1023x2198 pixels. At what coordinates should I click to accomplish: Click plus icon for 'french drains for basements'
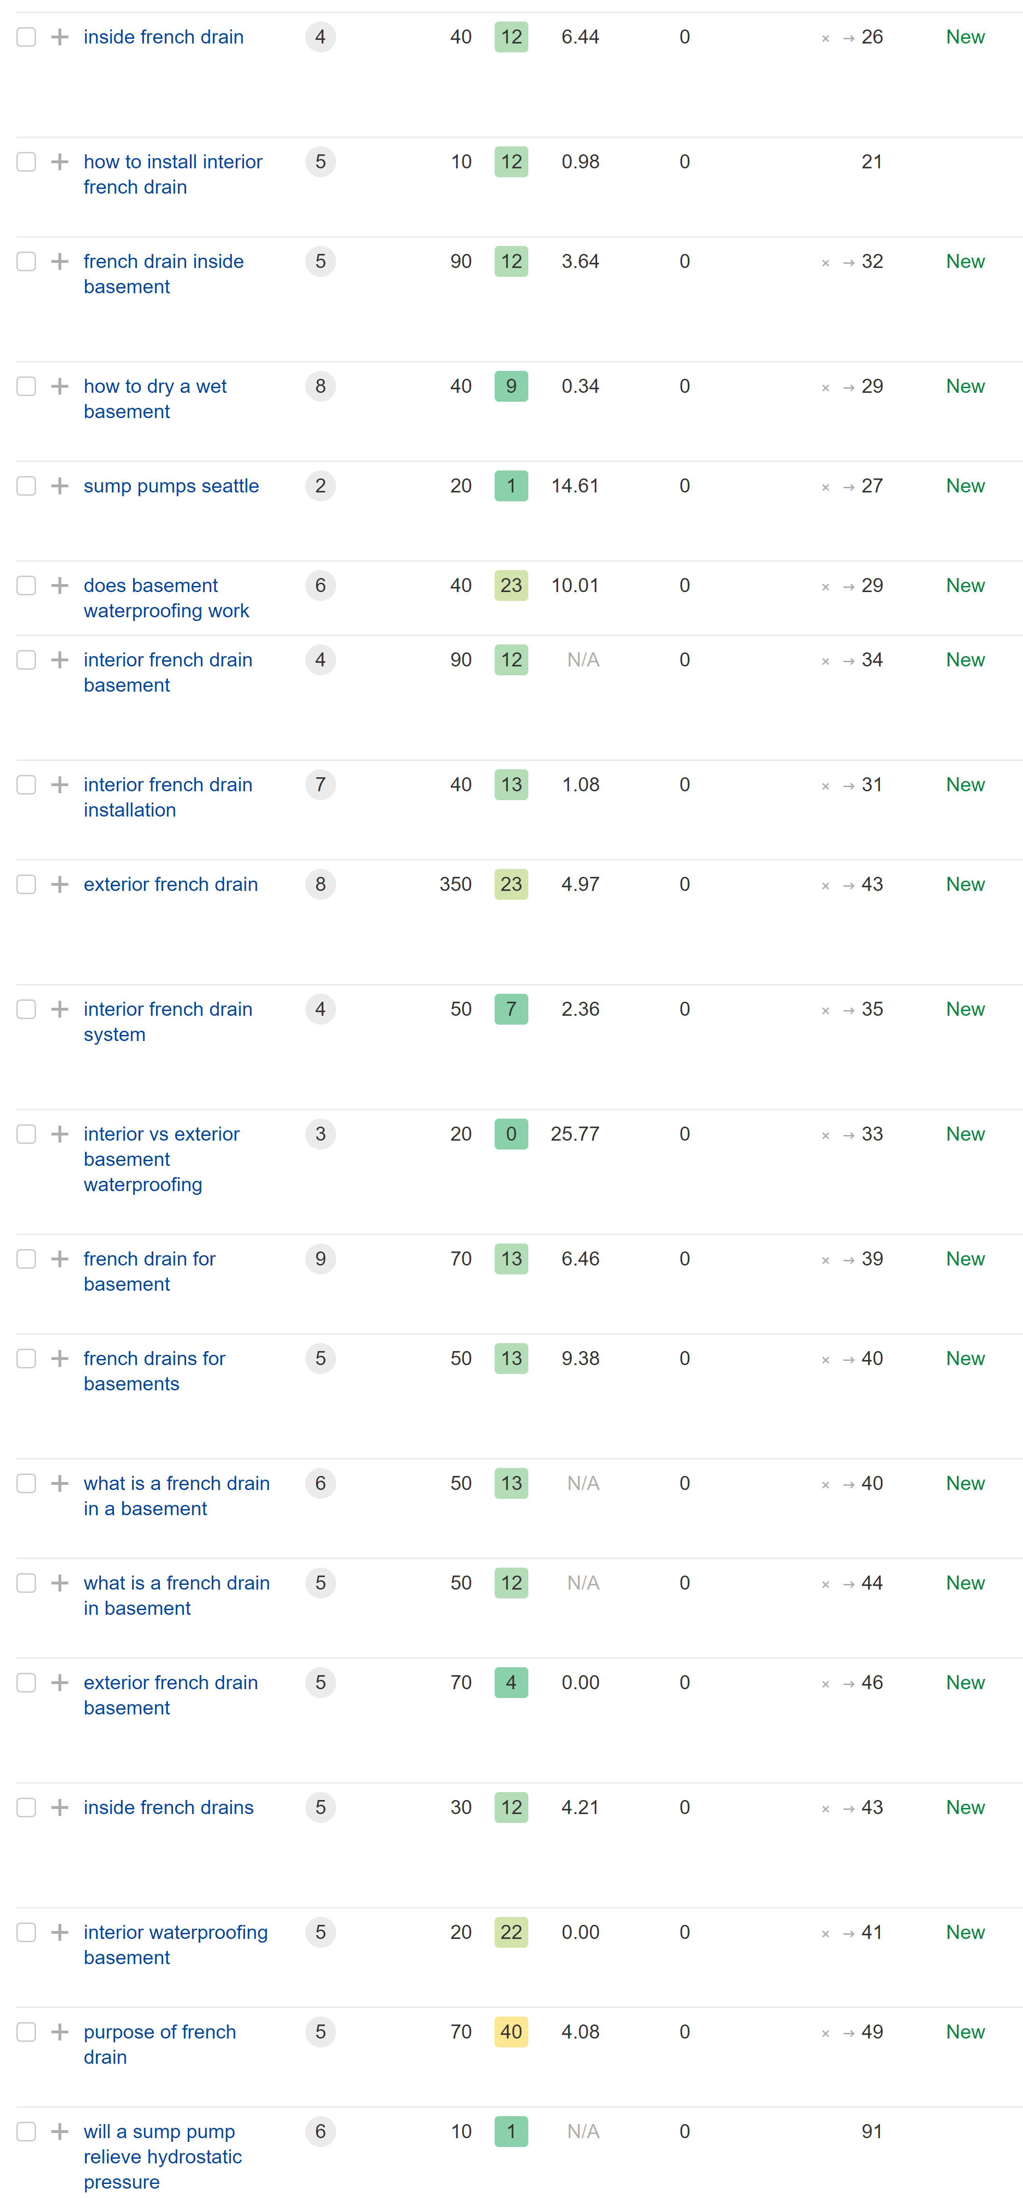[x=60, y=1359]
